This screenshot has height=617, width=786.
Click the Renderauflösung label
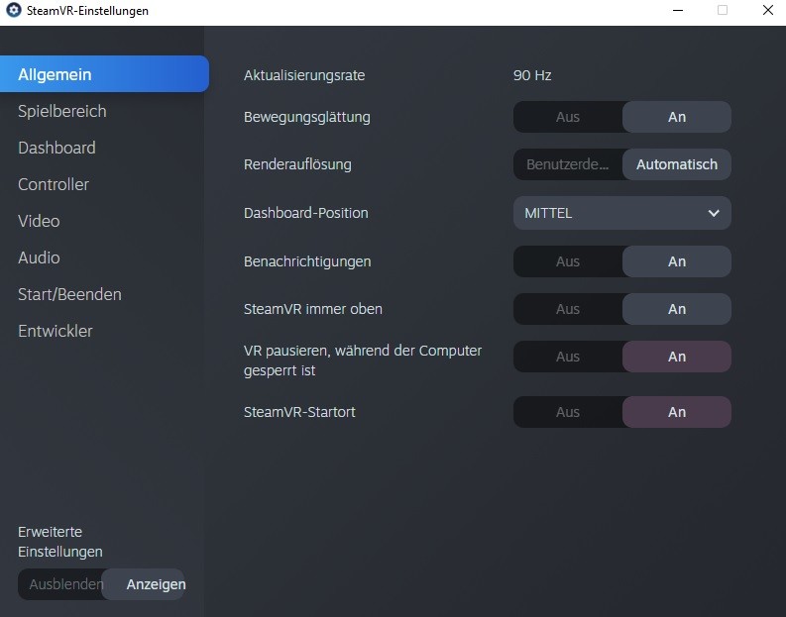click(x=297, y=164)
